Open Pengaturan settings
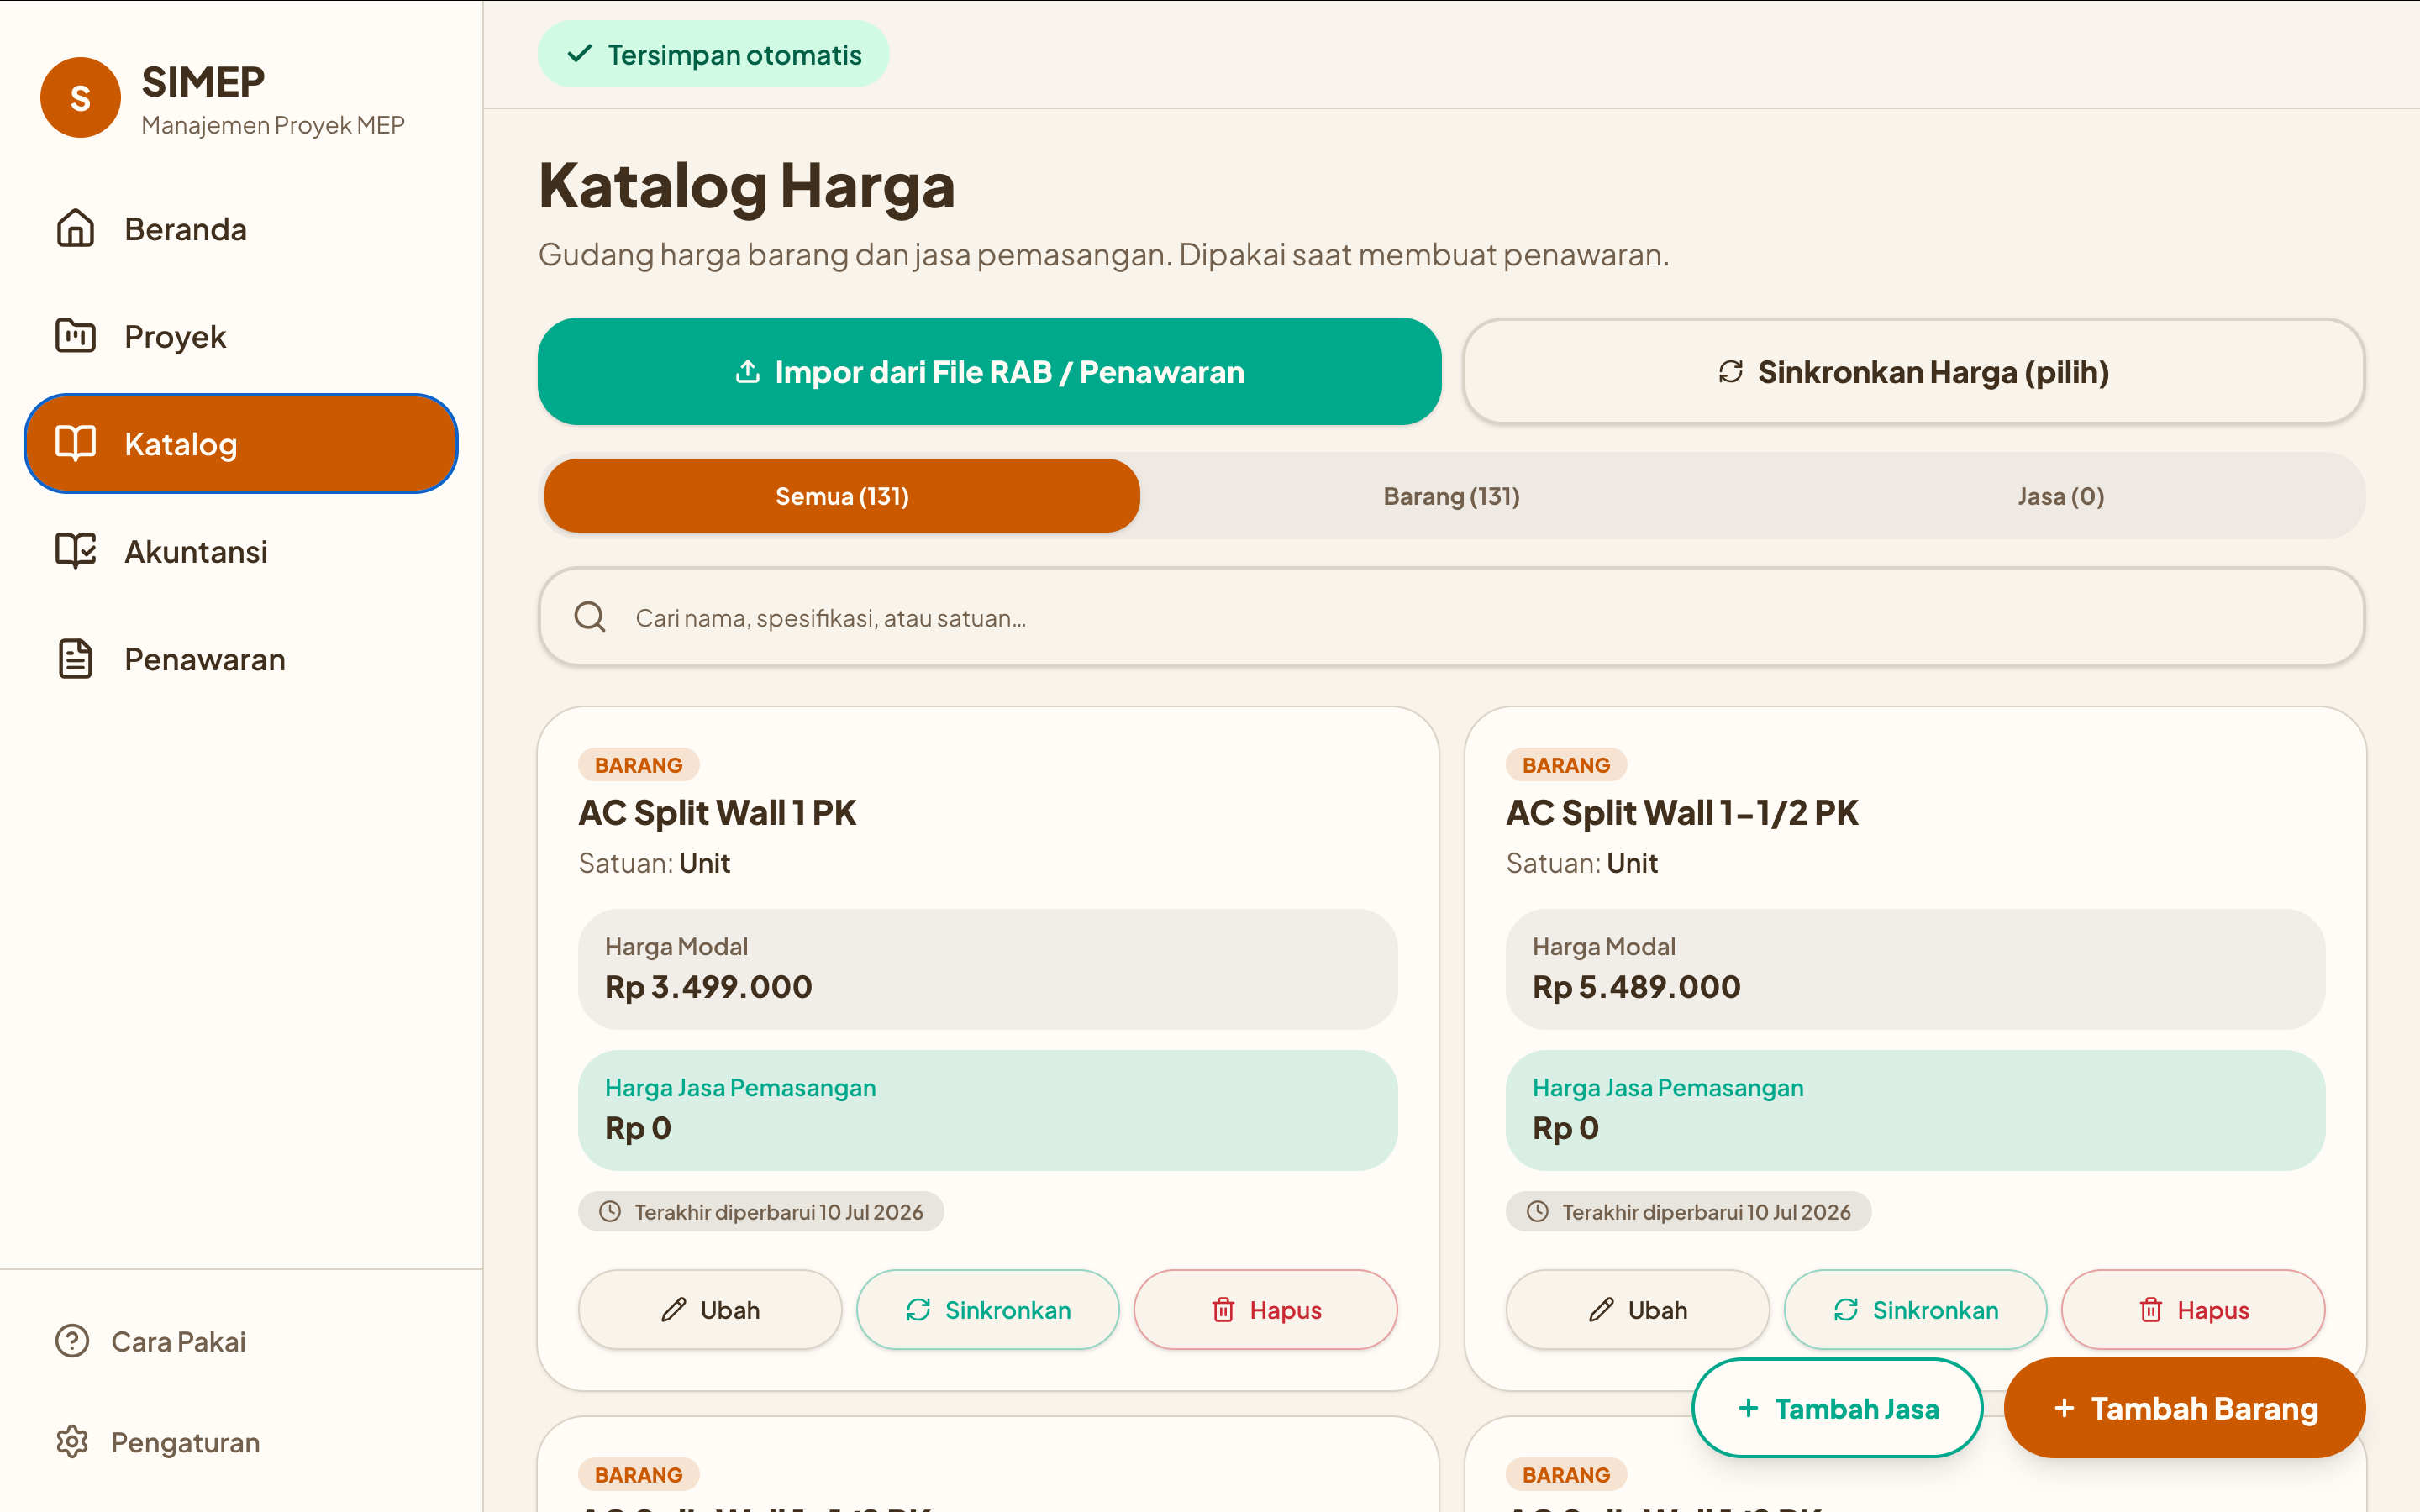This screenshot has height=1512, width=2420. (x=241, y=1442)
